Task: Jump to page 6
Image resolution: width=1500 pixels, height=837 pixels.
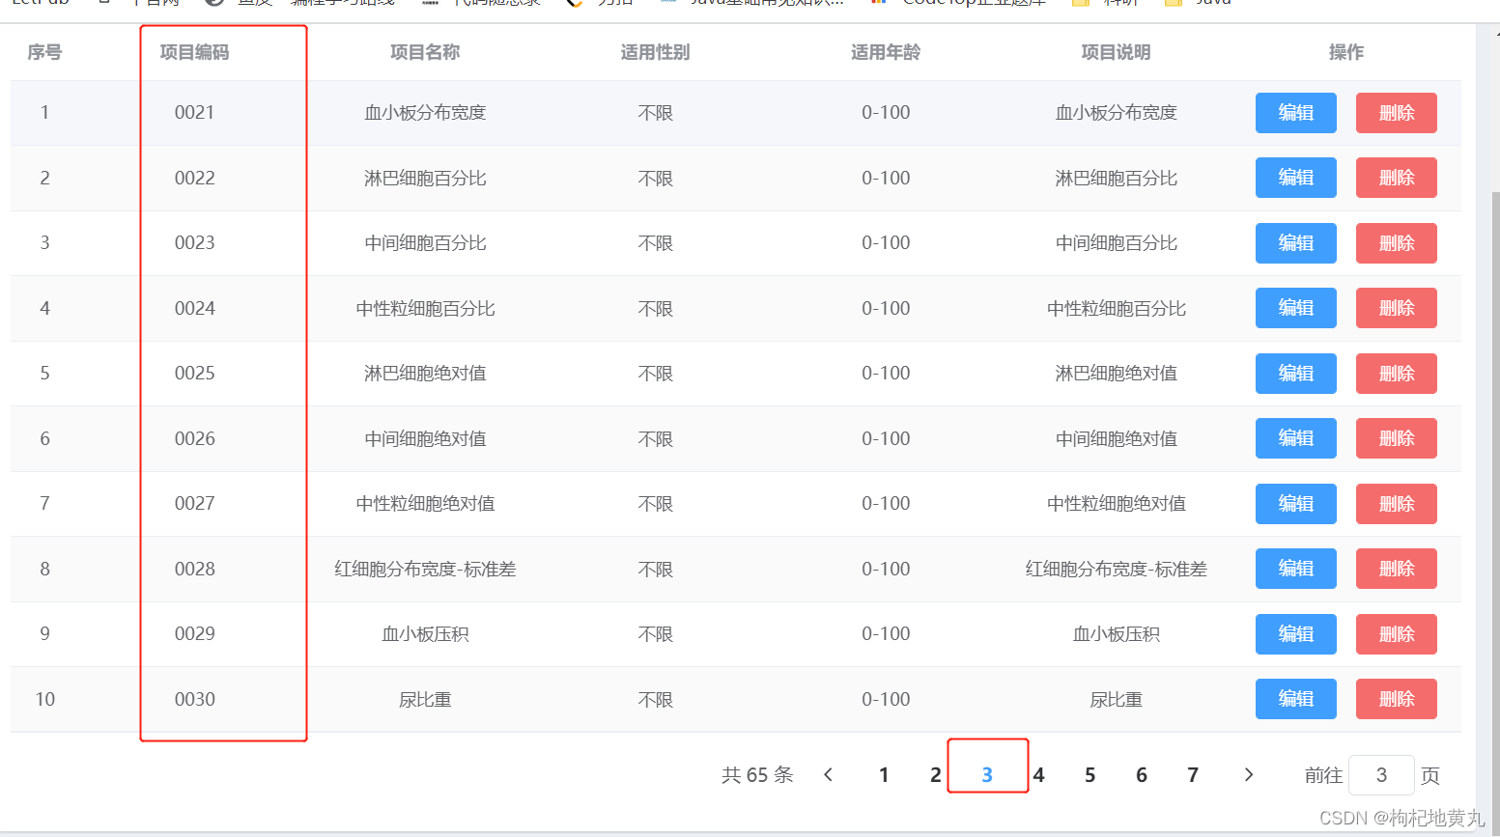Action: (x=1142, y=775)
